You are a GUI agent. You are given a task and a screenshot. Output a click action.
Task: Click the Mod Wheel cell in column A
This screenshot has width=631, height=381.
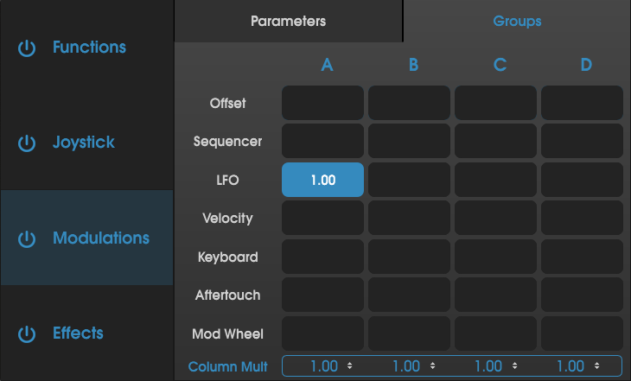[x=322, y=333]
